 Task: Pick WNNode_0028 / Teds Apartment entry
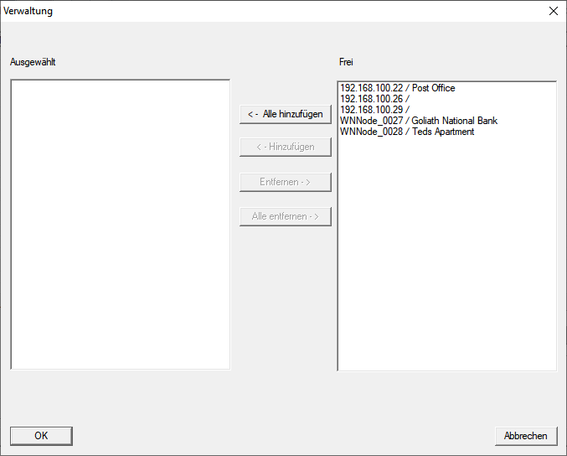pyautogui.click(x=407, y=132)
